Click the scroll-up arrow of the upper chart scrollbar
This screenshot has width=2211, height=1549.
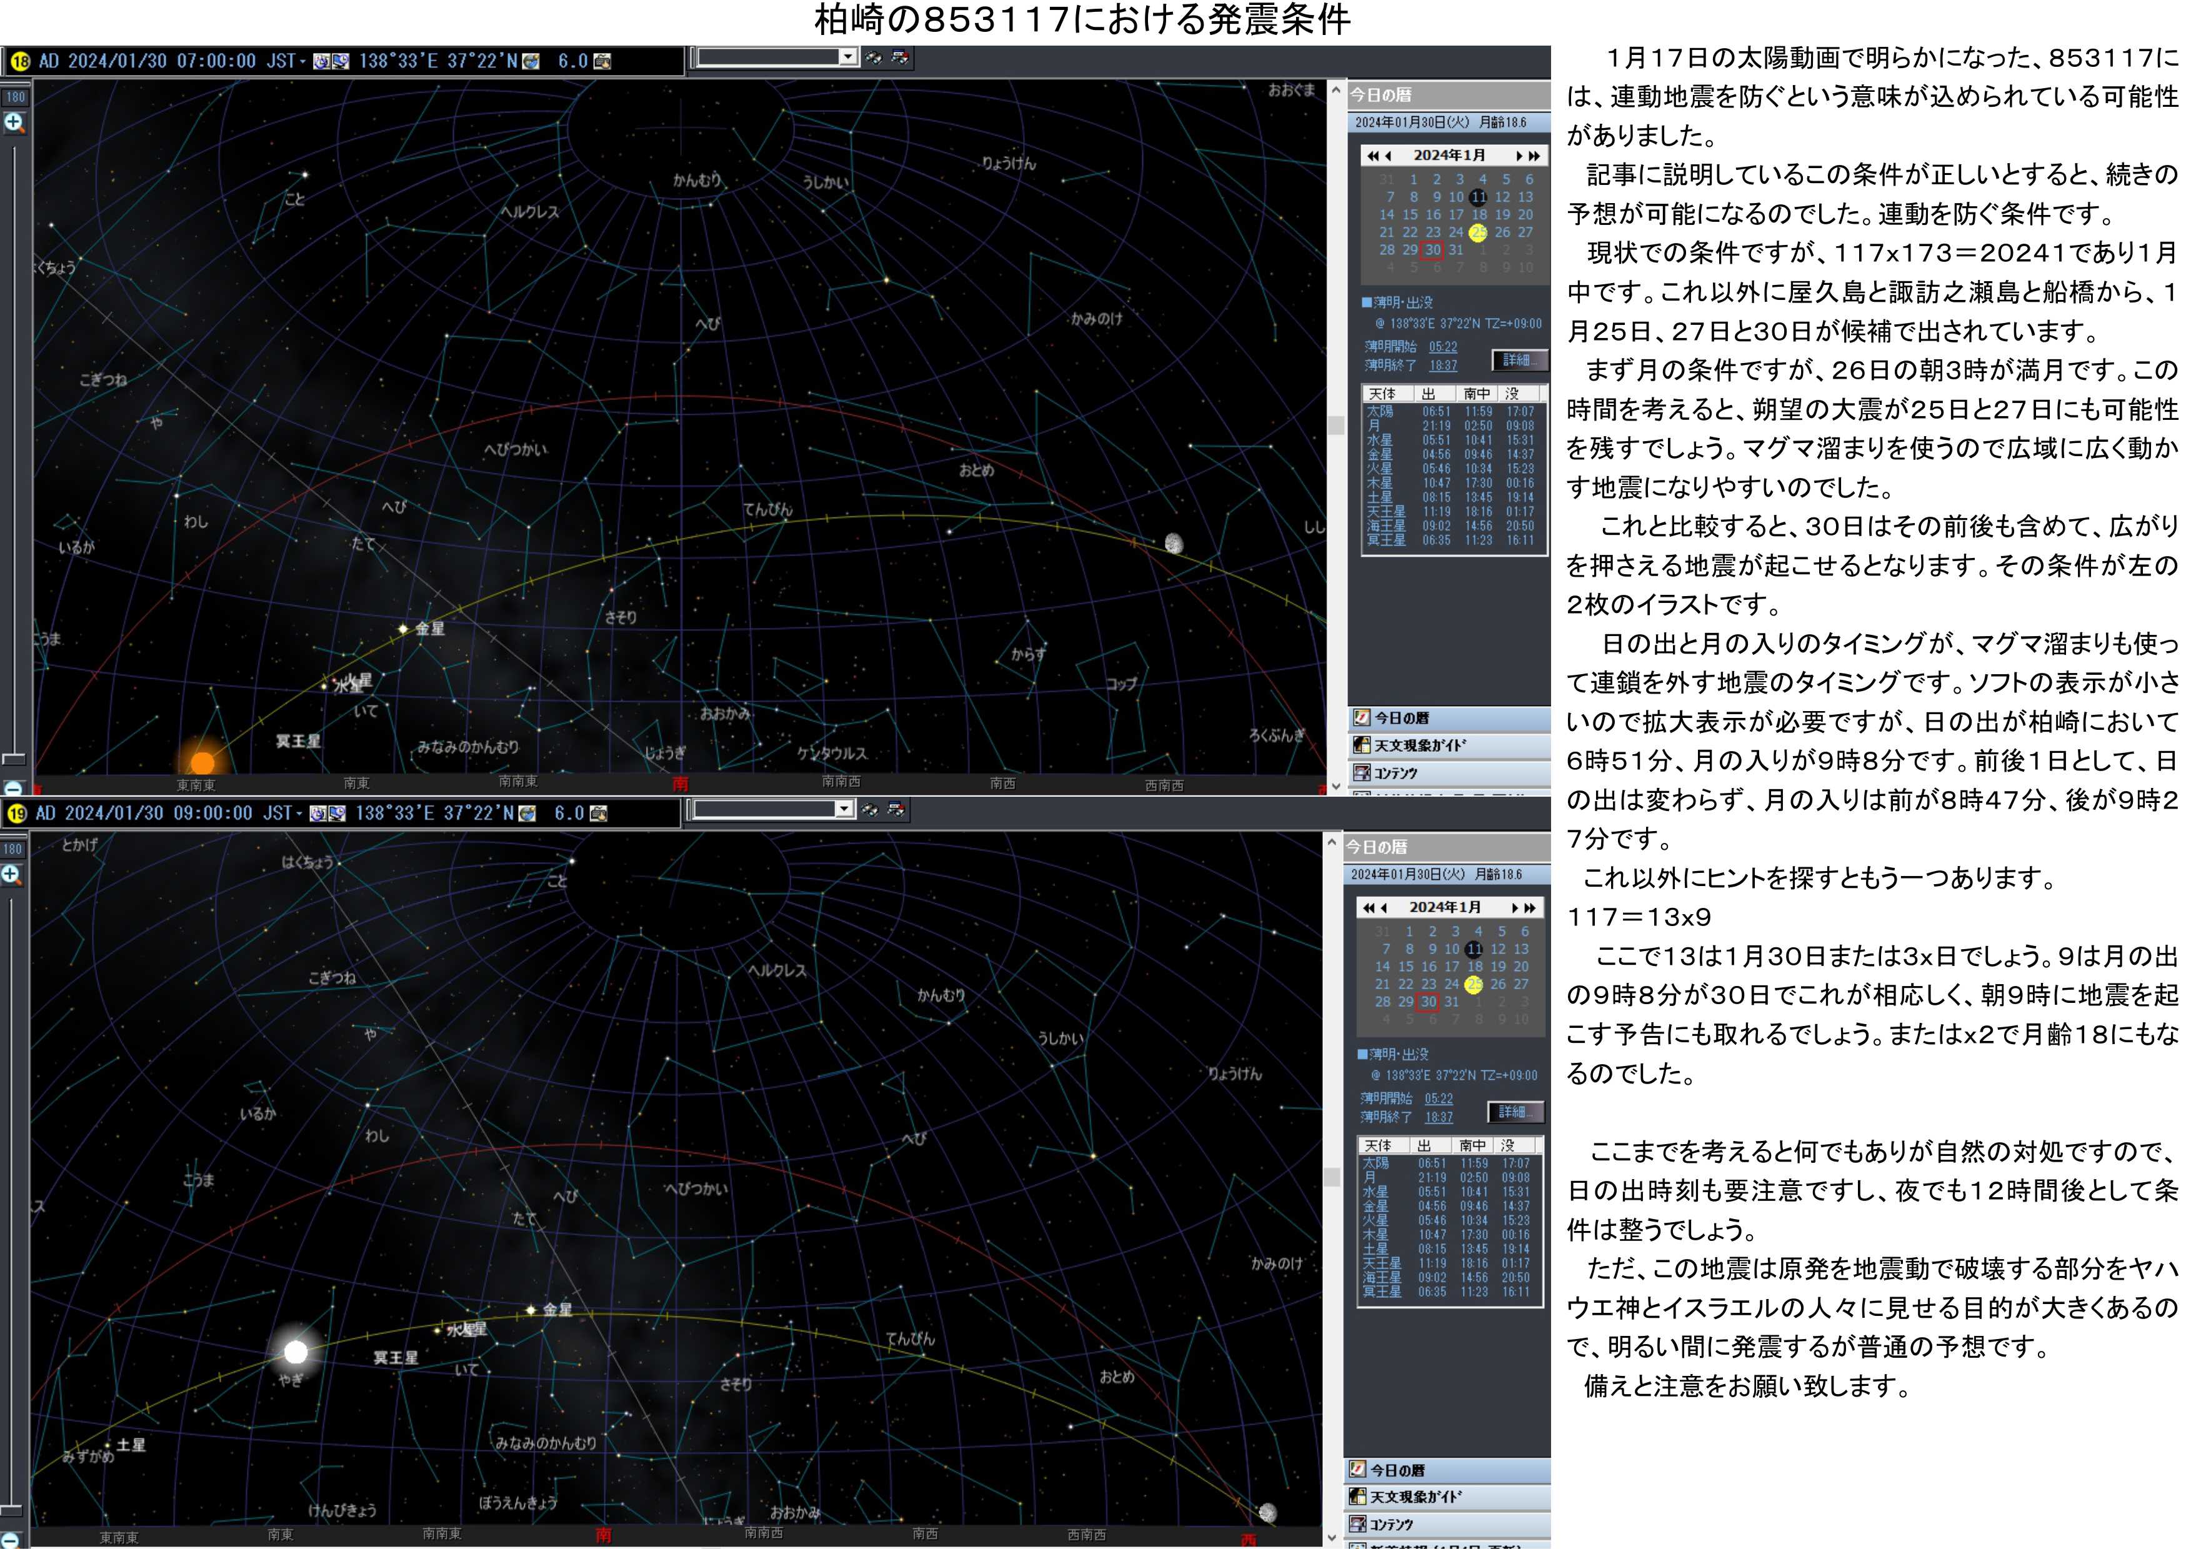pyautogui.click(x=1335, y=89)
